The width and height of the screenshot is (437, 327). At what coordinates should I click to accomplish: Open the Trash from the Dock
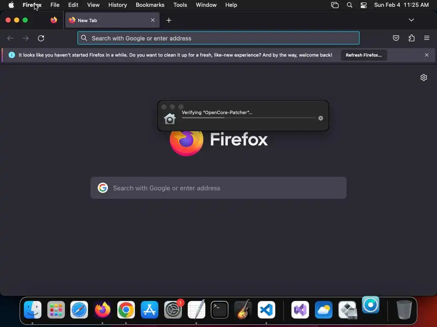click(404, 310)
